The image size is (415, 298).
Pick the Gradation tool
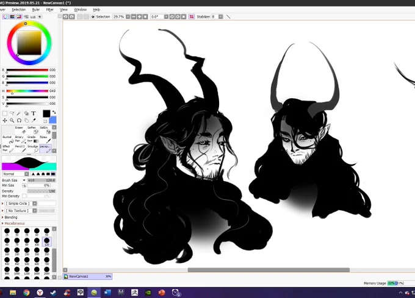tap(32, 140)
